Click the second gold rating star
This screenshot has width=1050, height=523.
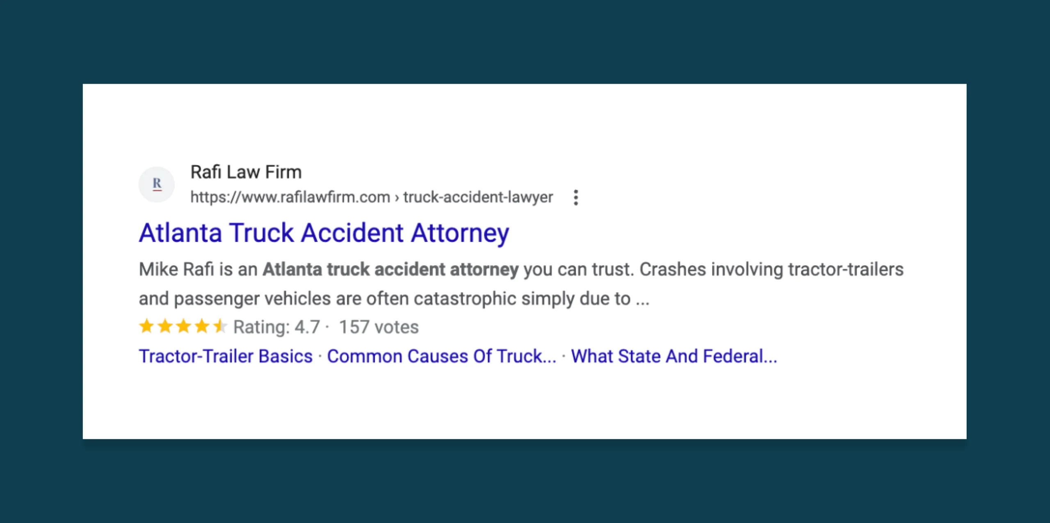pyautogui.click(x=165, y=327)
